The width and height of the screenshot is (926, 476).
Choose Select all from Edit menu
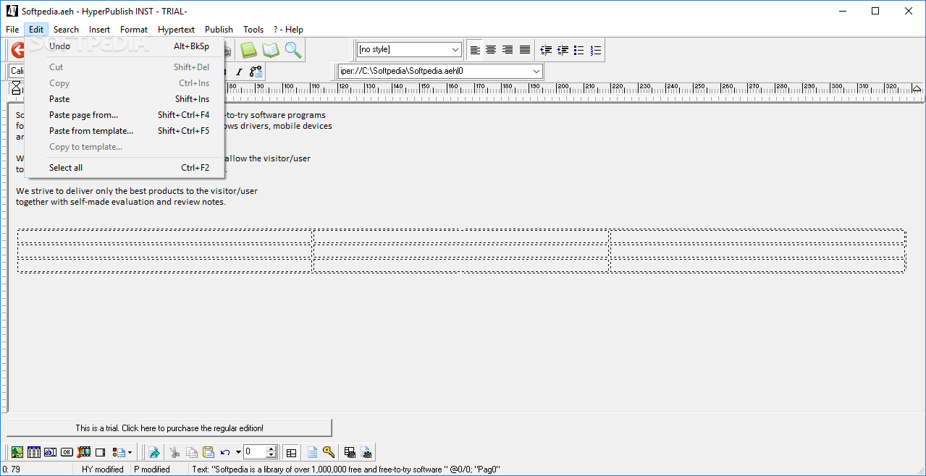point(125,168)
